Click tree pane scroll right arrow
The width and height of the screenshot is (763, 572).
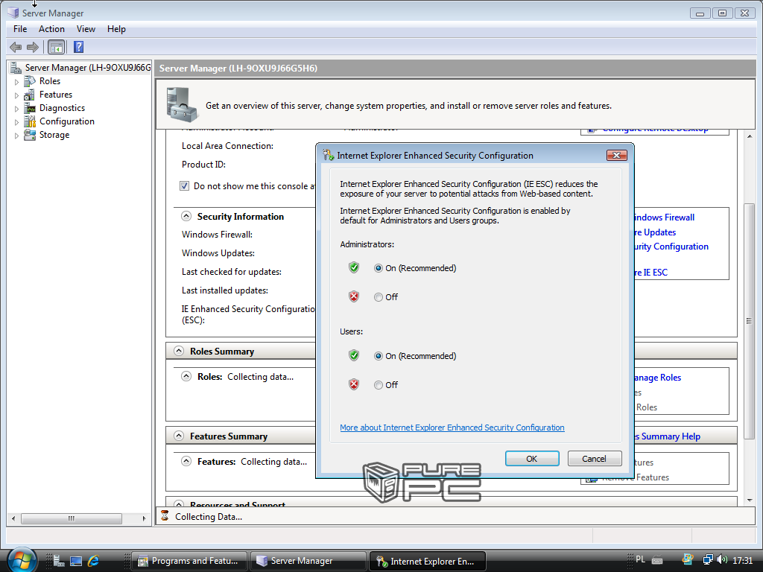(144, 518)
